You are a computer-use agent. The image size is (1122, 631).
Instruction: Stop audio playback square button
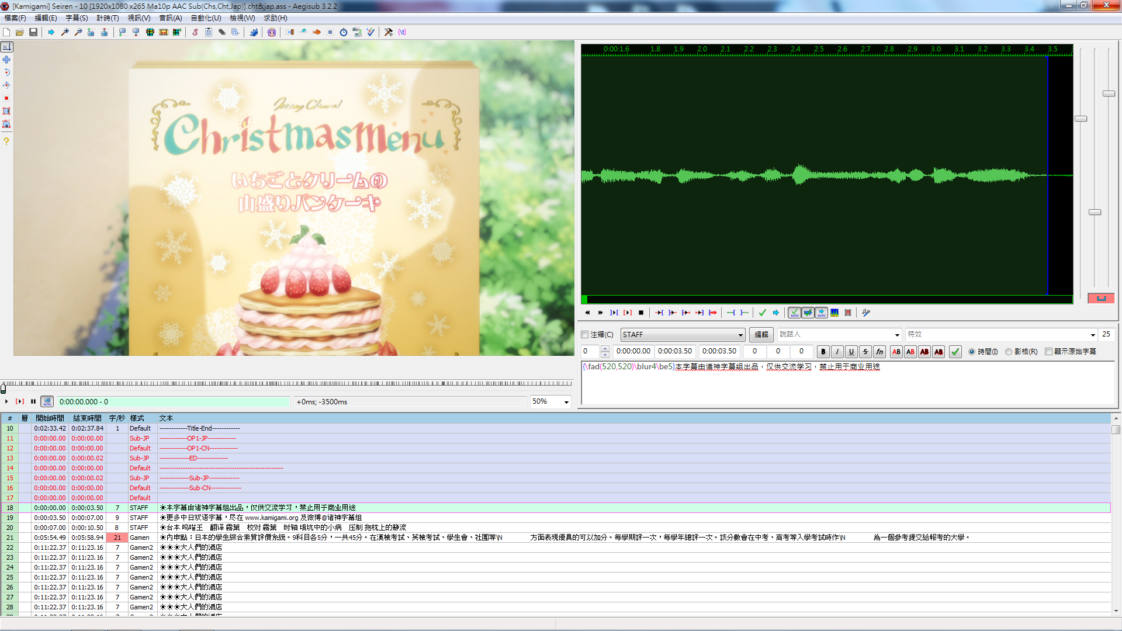pyautogui.click(x=641, y=313)
